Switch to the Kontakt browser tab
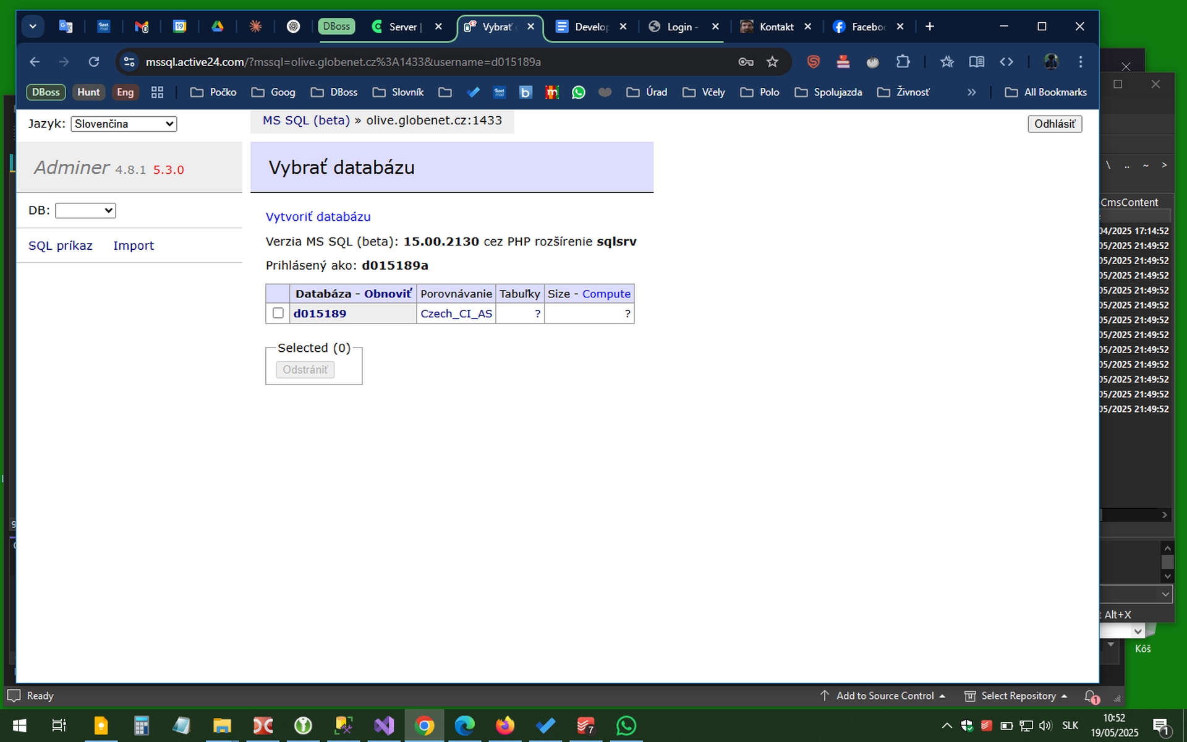This screenshot has height=742, width=1187. [x=773, y=27]
